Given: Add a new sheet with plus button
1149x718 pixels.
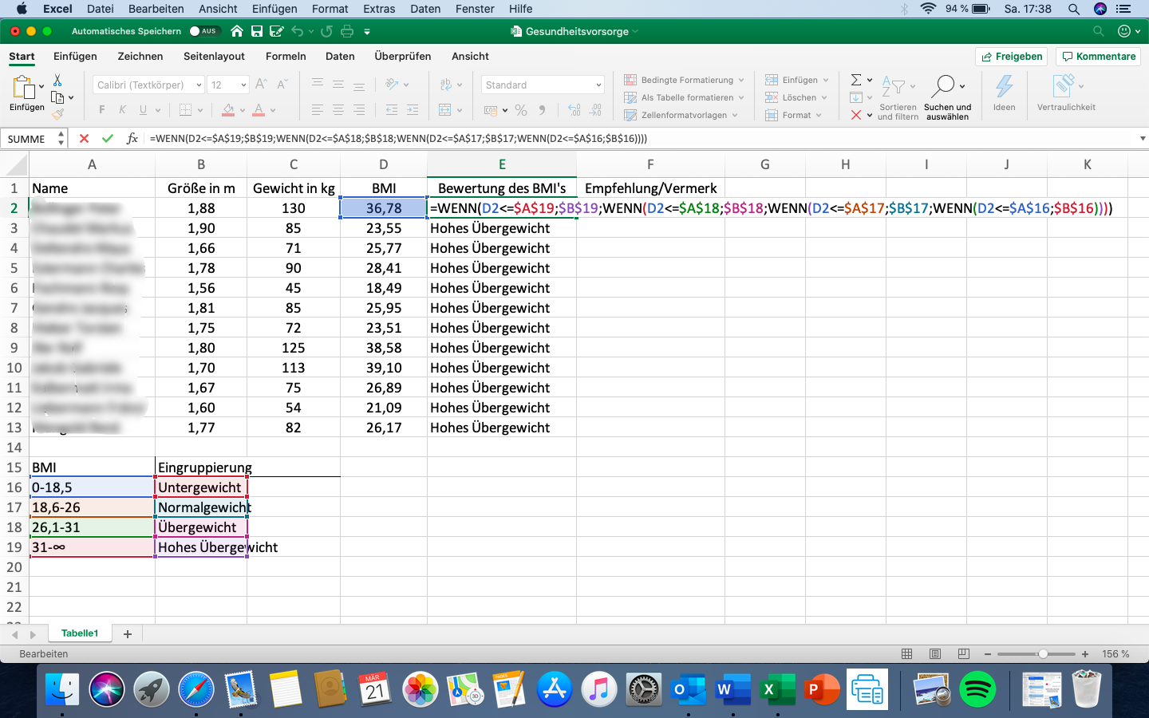Looking at the screenshot, I should (x=128, y=633).
